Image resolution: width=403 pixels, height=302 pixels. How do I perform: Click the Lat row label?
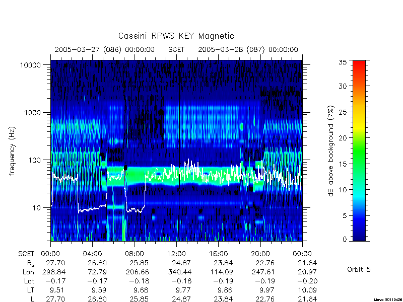coord(29,281)
